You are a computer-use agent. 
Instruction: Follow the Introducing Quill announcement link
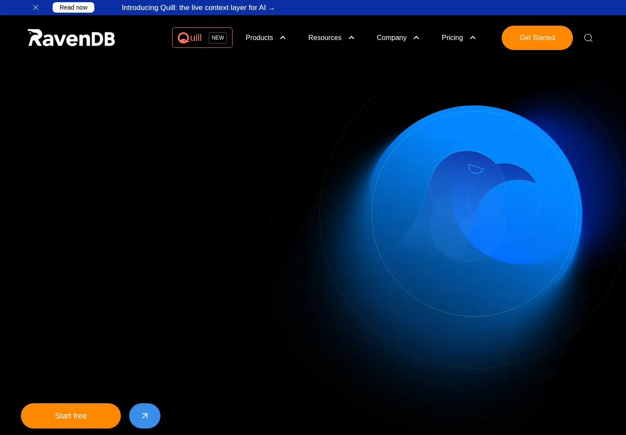coord(198,8)
